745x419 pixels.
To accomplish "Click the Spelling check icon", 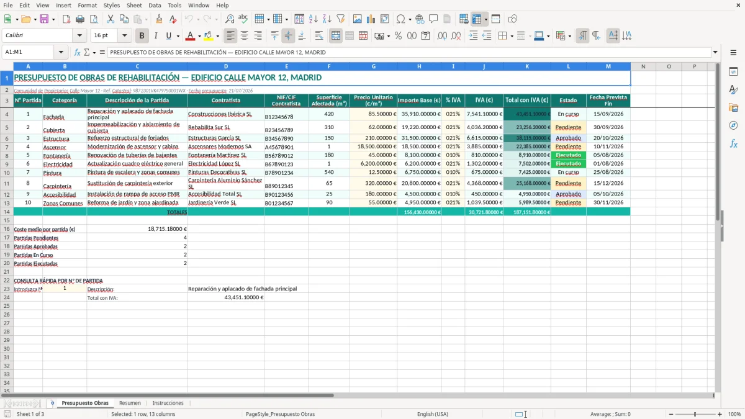I will (243, 19).
